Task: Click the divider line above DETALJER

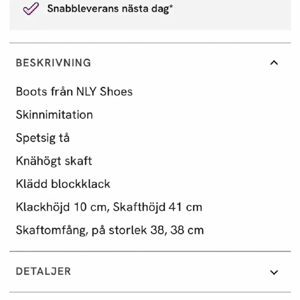Action: coord(150,251)
